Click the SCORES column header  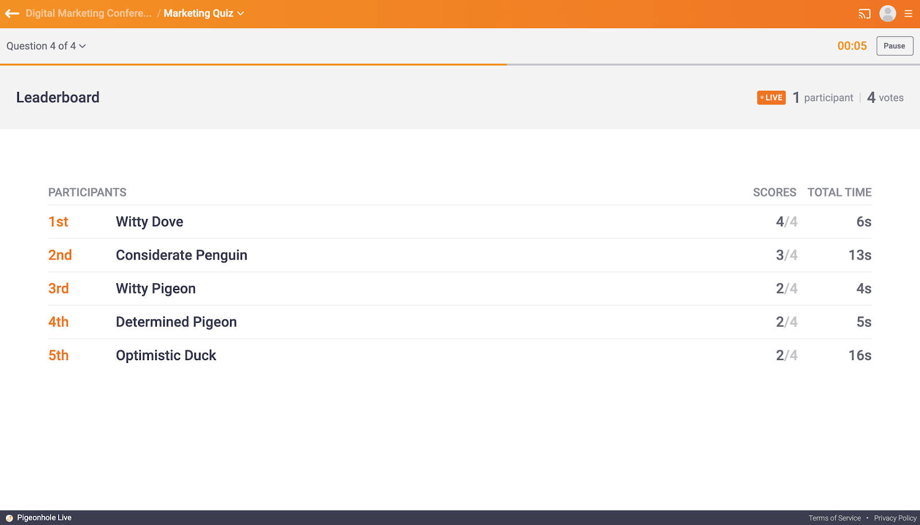774,192
